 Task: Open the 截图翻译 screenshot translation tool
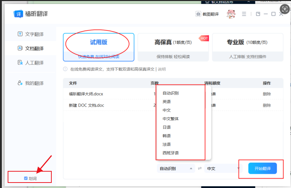click(x=207, y=14)
